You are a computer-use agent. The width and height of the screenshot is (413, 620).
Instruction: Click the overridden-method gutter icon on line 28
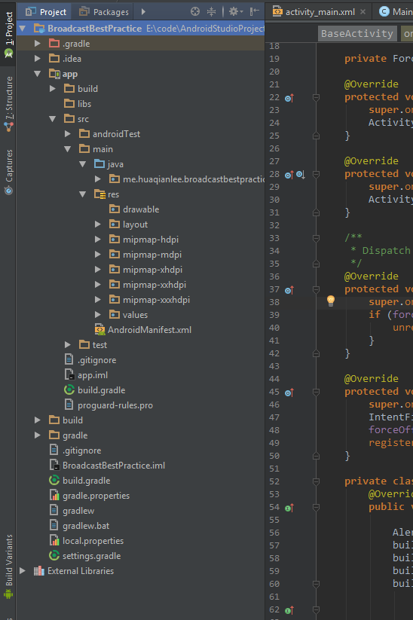click(301, 174)
